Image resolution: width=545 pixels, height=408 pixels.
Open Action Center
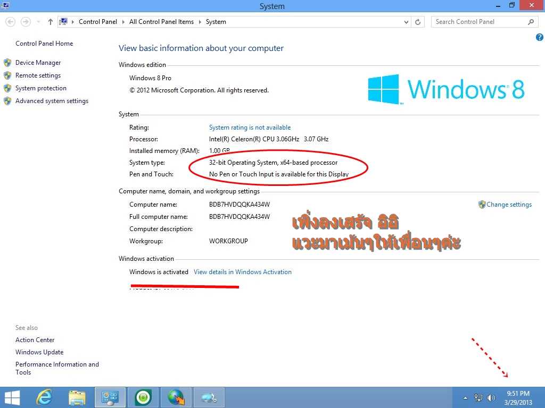35,340
